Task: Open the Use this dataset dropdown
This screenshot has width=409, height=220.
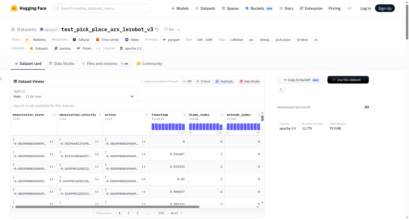Action: coord(348,80)
